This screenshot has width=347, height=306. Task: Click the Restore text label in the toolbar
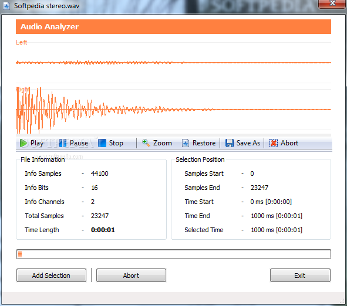(x=204, y=143)
